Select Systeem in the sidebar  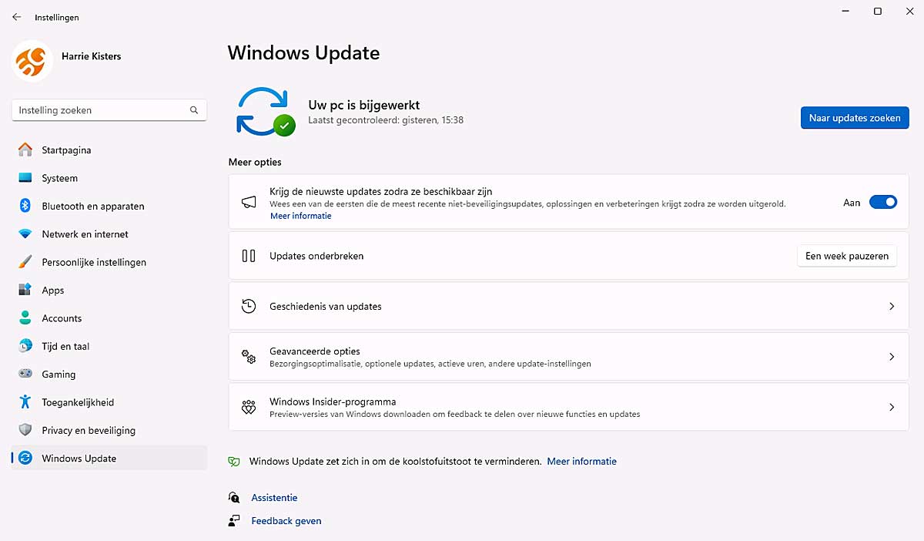pos(59,178)
